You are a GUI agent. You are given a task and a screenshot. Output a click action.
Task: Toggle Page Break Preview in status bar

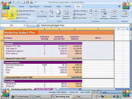(x=100, y=92)
